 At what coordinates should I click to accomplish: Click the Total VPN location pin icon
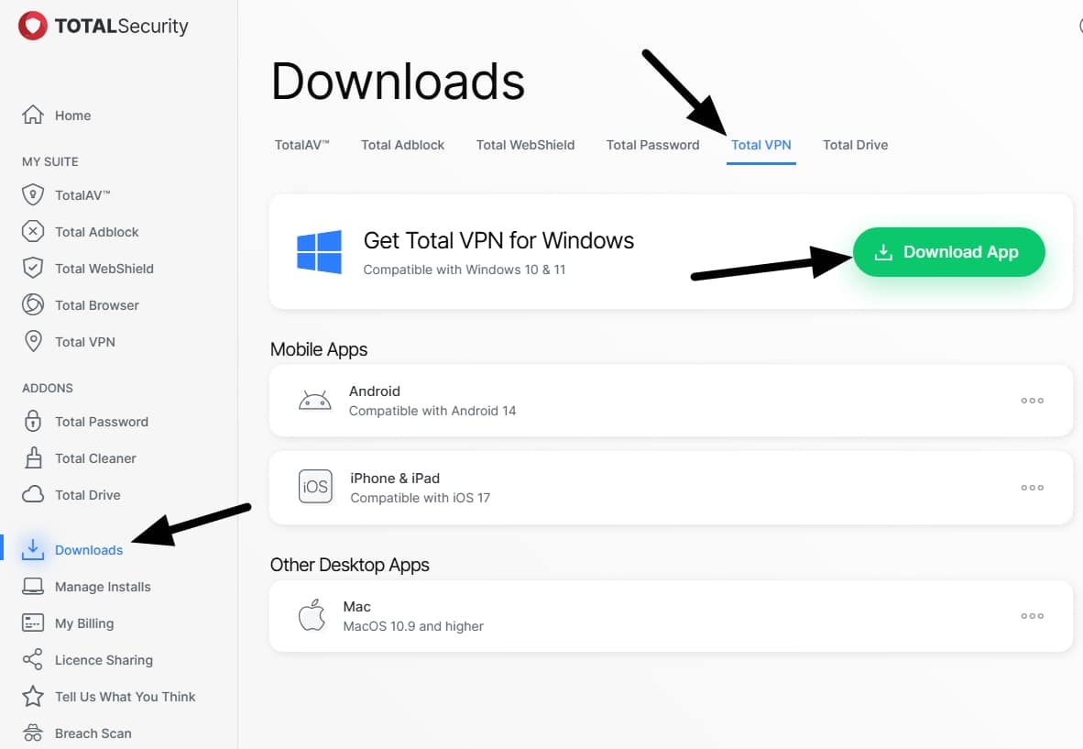point(32,341)
